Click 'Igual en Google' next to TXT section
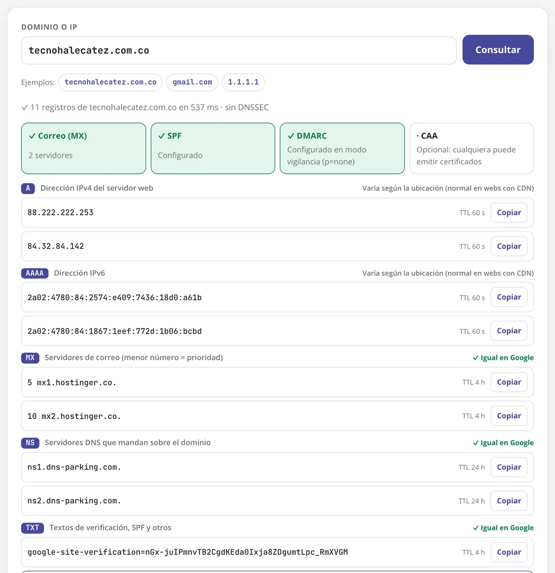555x573 pixels. click(503, 528)
